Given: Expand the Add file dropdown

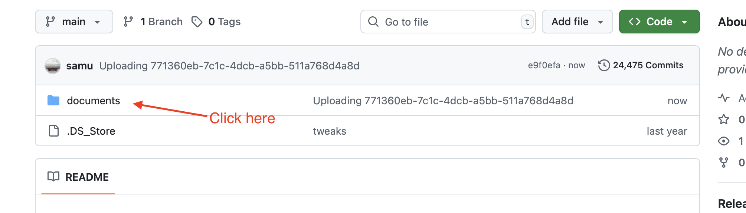Looking at the screenshot, I should pos(577,22).
